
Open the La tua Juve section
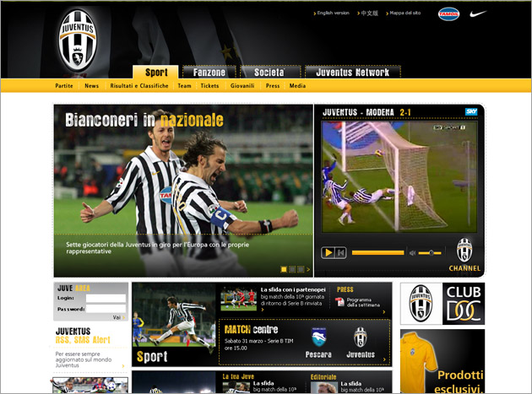pyautogui.click(x=238, y=376)
